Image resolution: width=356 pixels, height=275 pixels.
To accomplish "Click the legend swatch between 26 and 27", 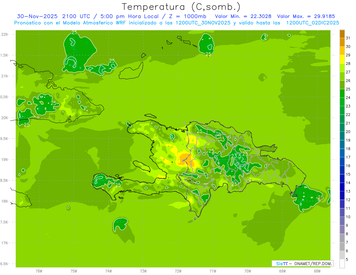I will pyautogui.click(x=342, y=76).
